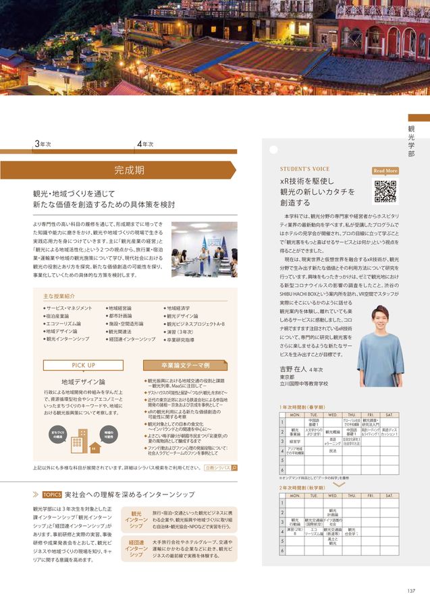This screenshot has width=430, height=607.
Task: Click the ゲストハウスの可能性 thesis theme item
Action: (186, 393)
